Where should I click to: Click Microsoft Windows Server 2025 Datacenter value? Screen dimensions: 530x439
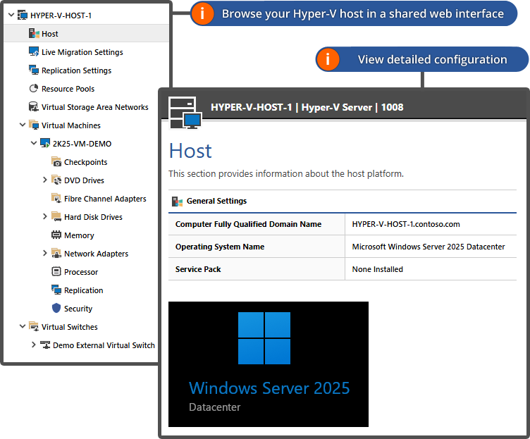coord(429,247)
